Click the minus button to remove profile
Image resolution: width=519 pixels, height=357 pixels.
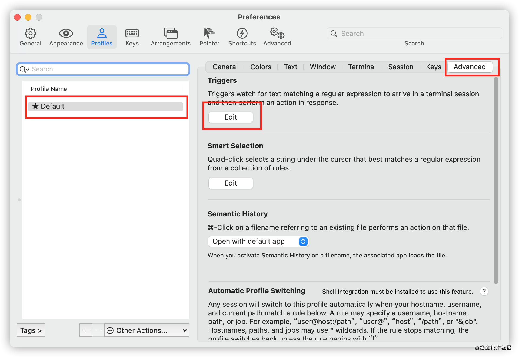pyautogui.click(x=98, y=330)
